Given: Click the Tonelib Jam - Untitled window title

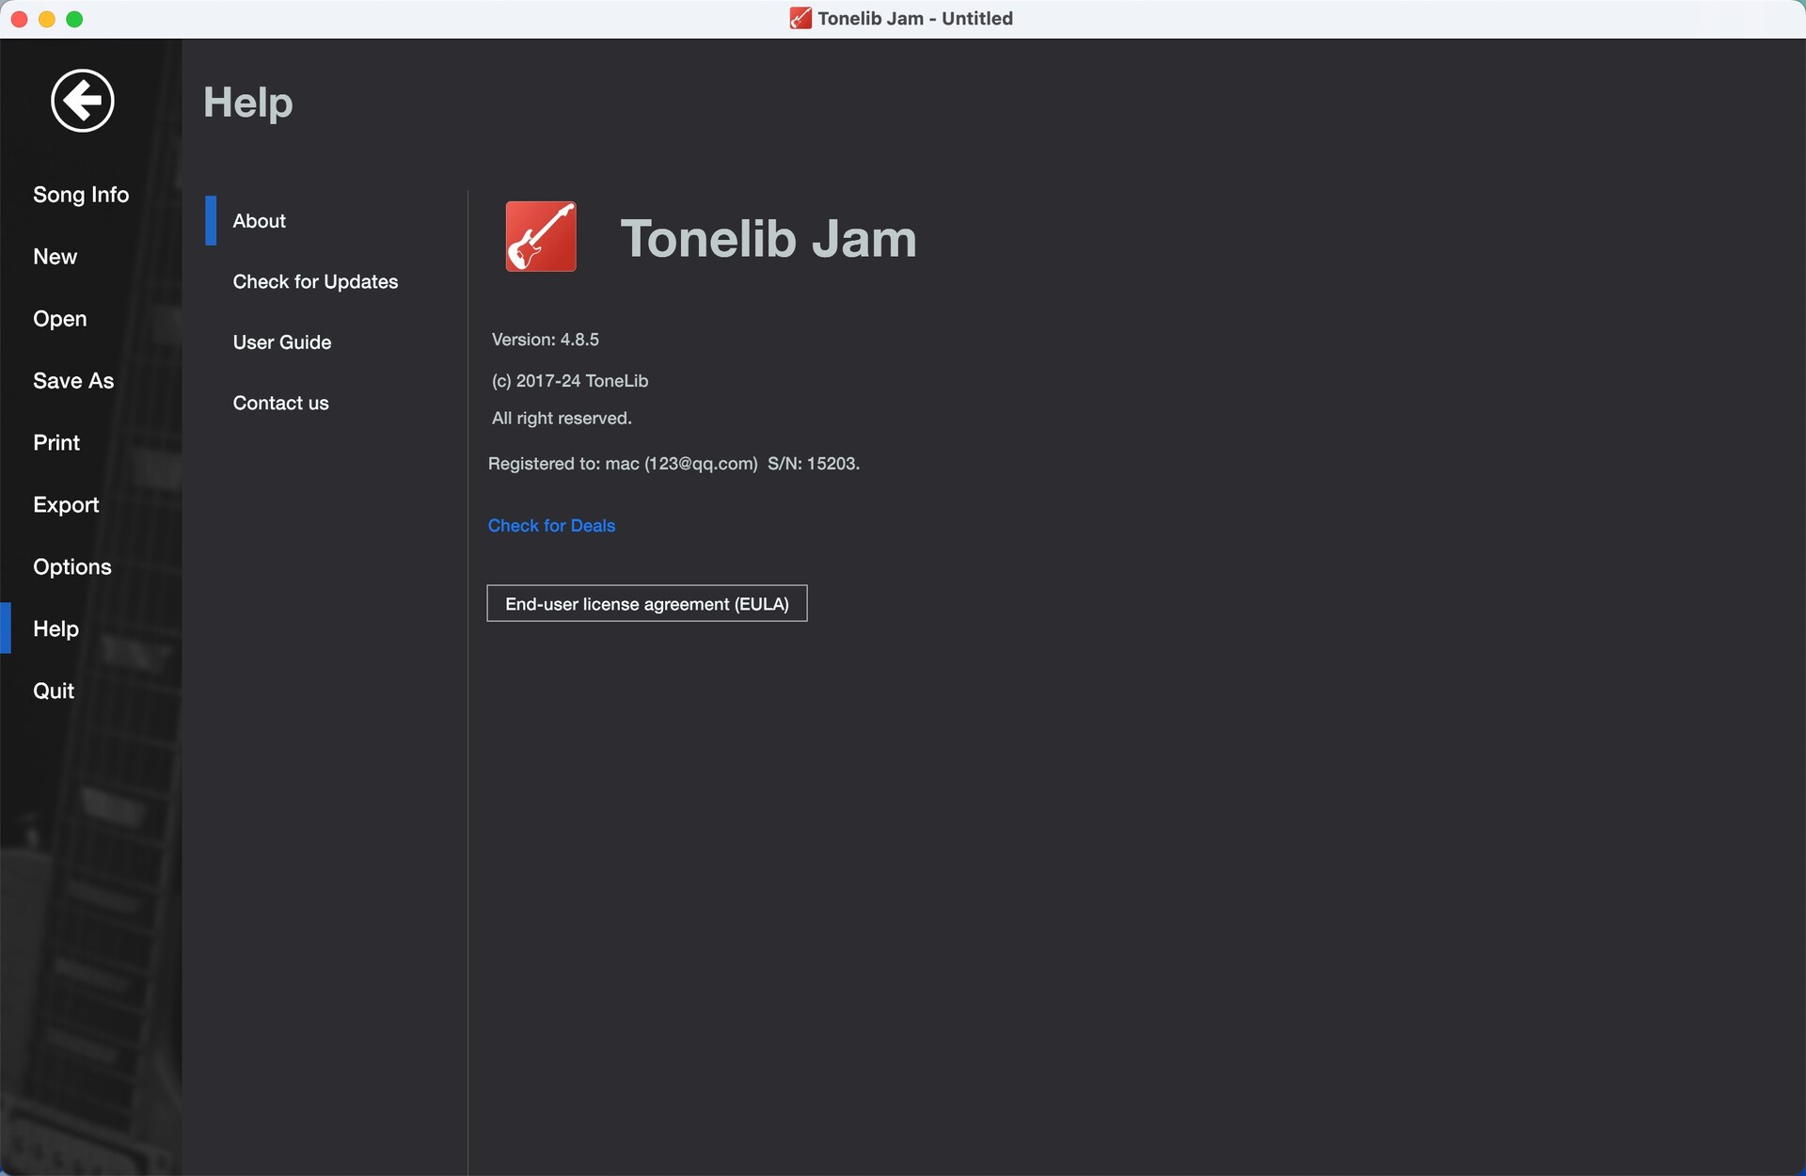Looking at the screenshot, I should (x=915, y=18).
